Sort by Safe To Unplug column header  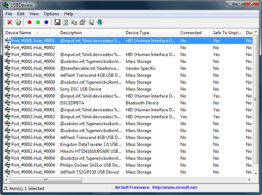pos(227,33)
